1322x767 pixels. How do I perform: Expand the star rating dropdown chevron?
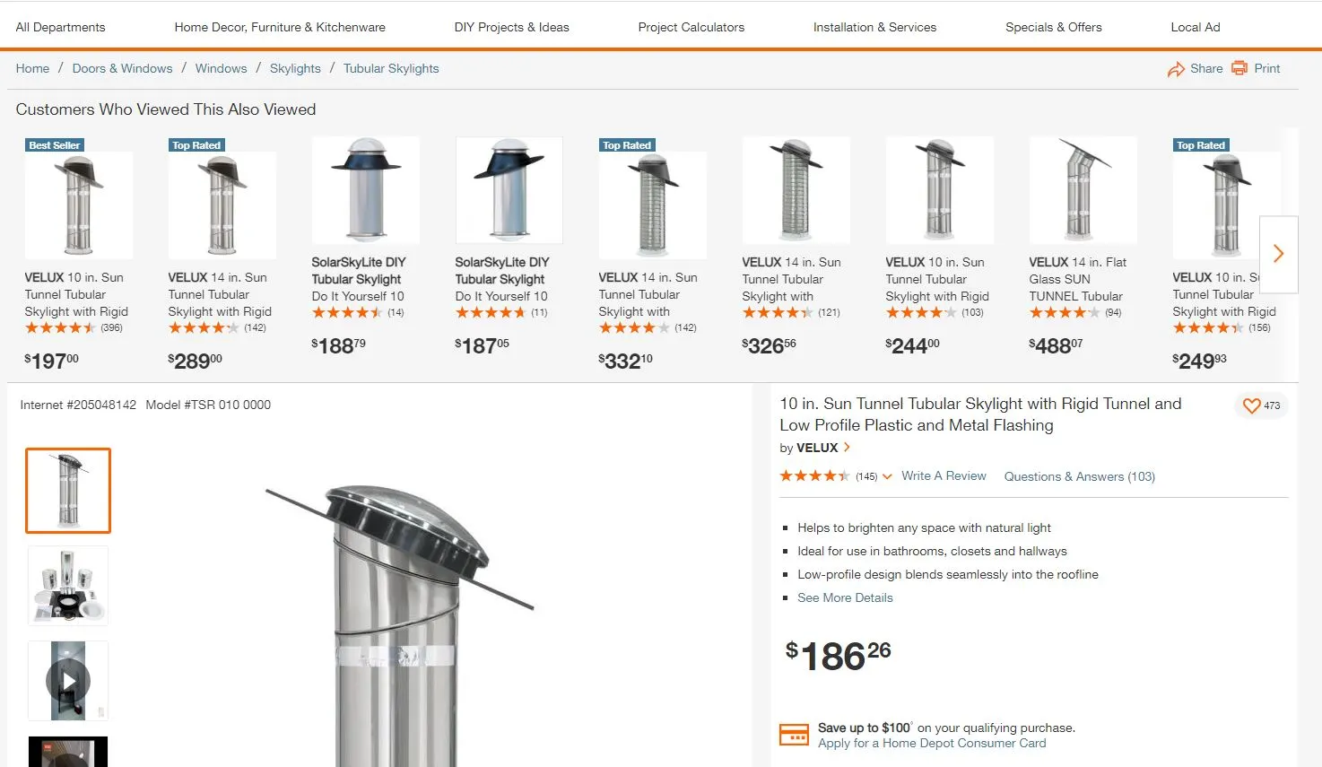pos(887,477)
